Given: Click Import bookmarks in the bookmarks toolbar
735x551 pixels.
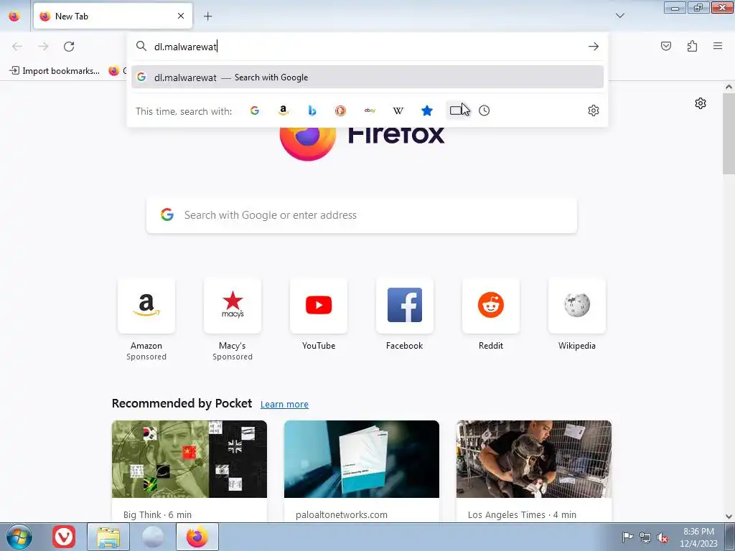Looking at the screenshot, I should pyautogui.click(x=55, y=71).
